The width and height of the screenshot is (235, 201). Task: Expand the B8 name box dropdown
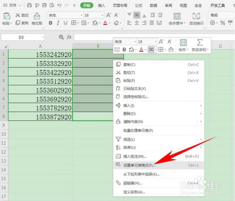(43, 37)
